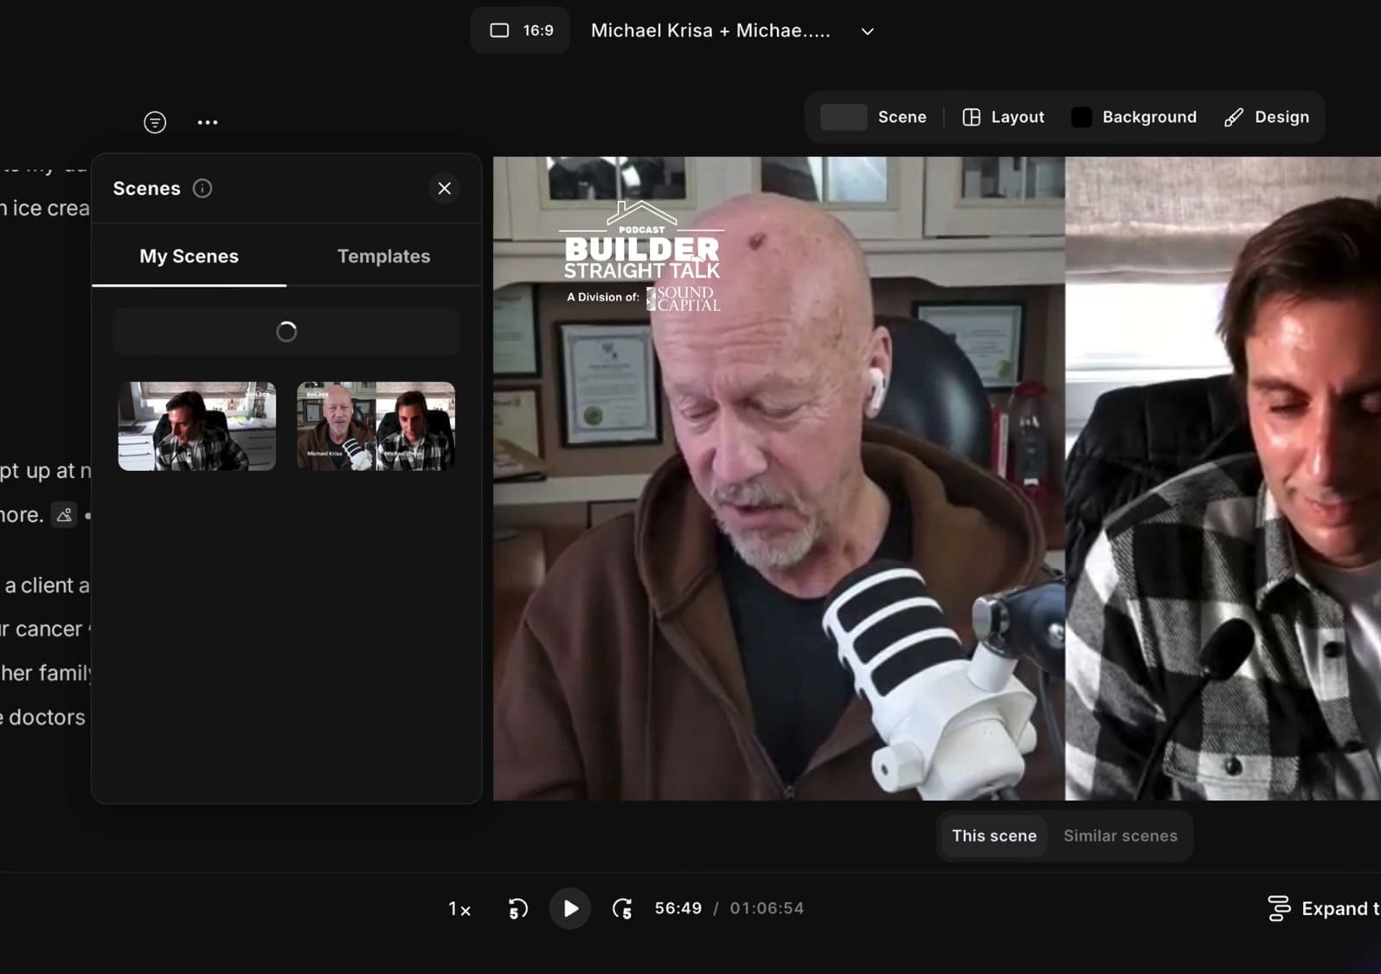
Task: Change the 1x playback speed
Action: (x=459, y=909)
